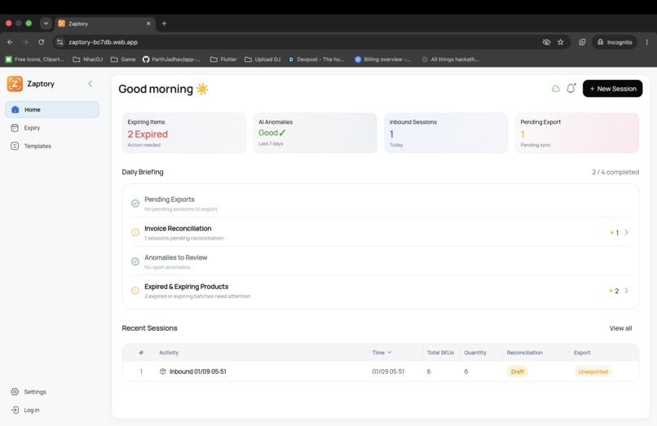Open the Game bookmark folder
The width and height of the screenshot is (657, 426).
click(123, 59)
